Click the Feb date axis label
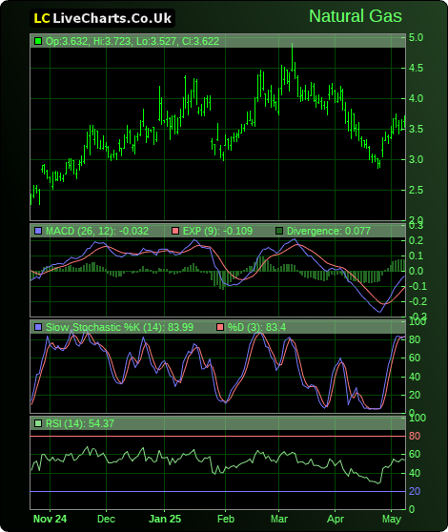 pyautogui.click(x=226, y=519)
